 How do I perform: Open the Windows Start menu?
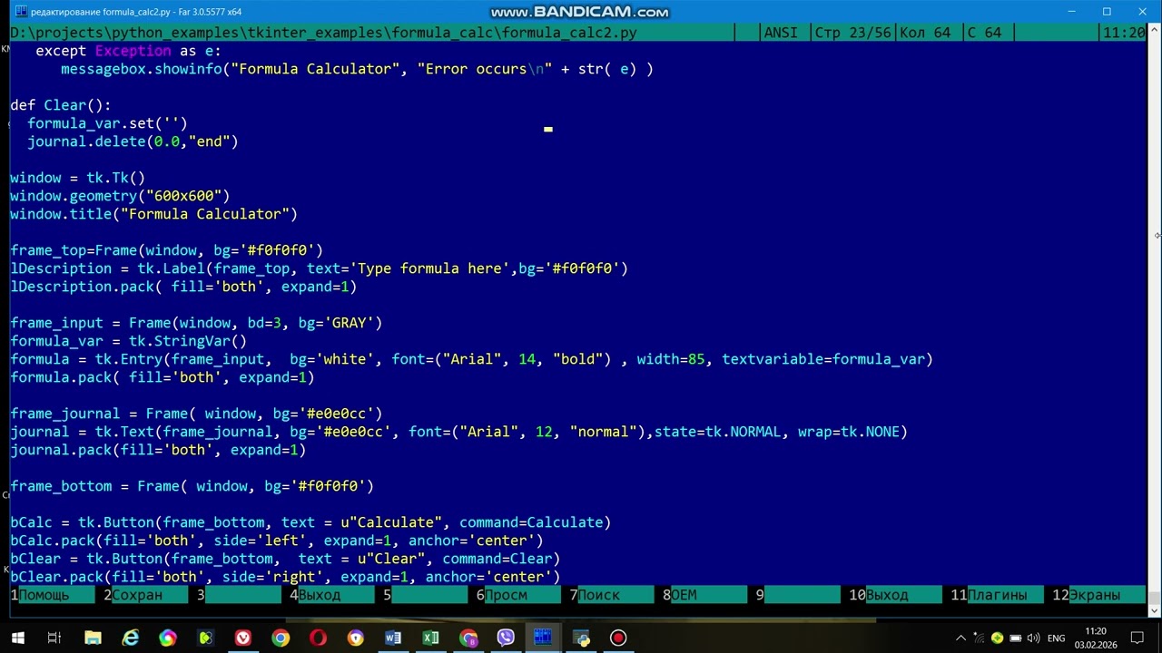click(x=17, y=638)
